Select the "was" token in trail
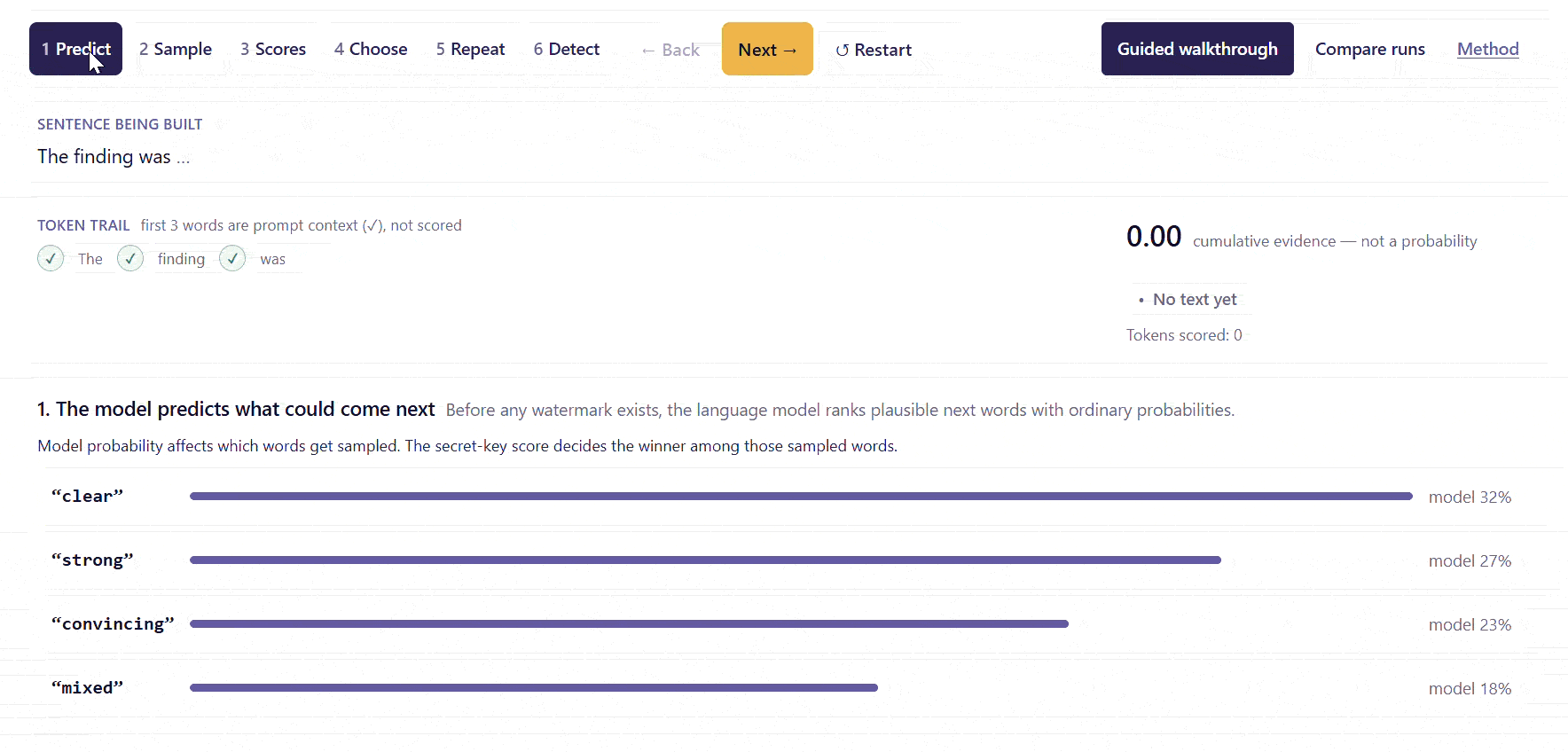The width and height of the screenshot is (1568, 752). coord(273,259)
